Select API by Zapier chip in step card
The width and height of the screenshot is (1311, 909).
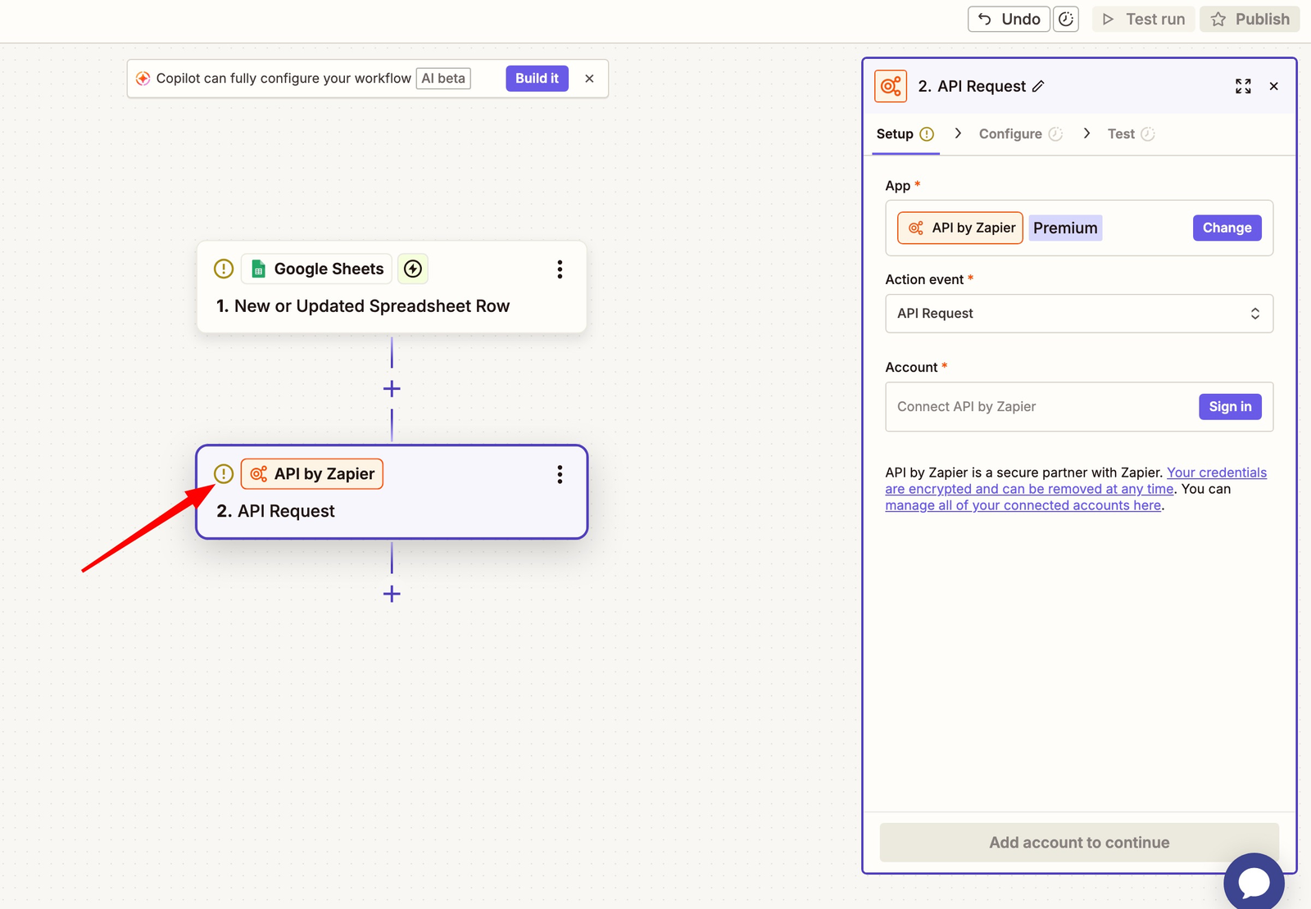point(312,473)
